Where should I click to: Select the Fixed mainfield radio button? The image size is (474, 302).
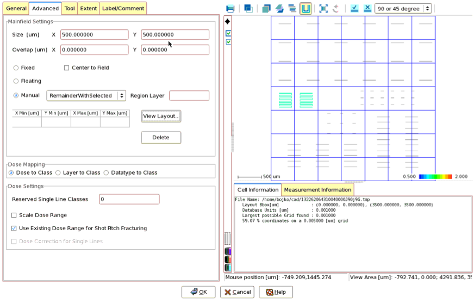(16, 68)
